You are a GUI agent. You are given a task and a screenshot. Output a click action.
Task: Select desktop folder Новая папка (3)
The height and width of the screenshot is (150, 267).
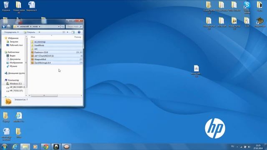[x=209, y=23]
